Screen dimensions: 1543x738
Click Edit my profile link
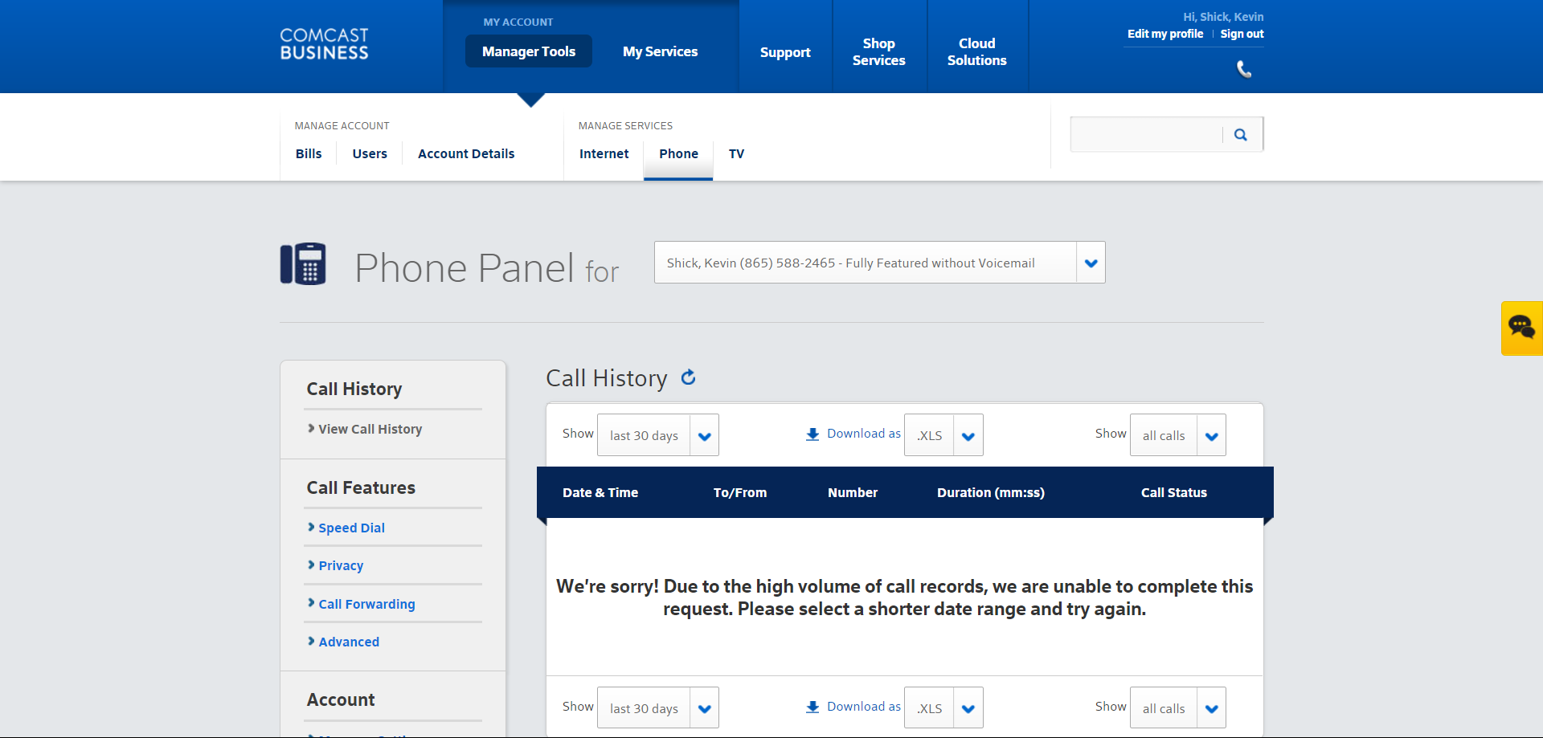tap(1165, 34)
